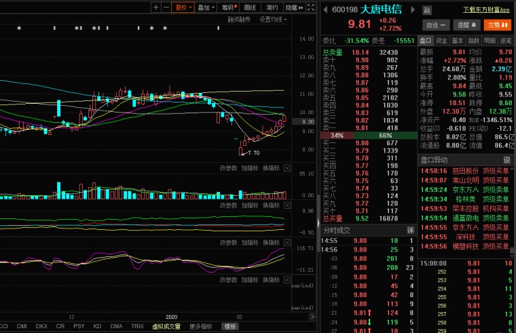Open 下载东方财富App link
Screen dimensions: 516x333
click(x=486, y=9)
